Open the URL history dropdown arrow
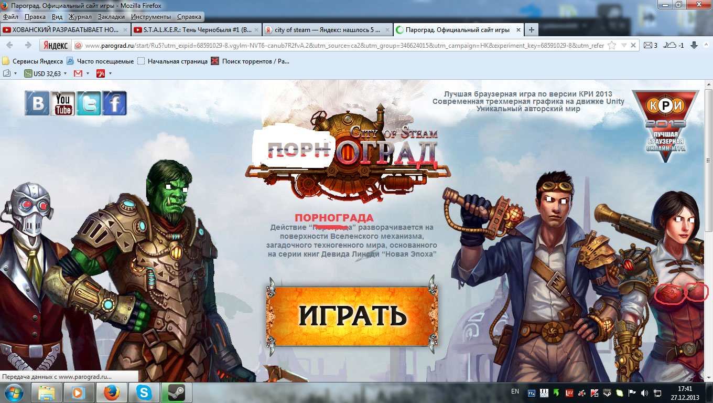The height and width of the screenshot is (403, 713). pyautogui.click(x=624, y=46)
